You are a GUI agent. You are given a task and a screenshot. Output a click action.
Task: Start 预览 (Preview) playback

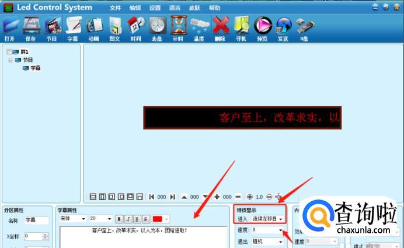point(263,26)
